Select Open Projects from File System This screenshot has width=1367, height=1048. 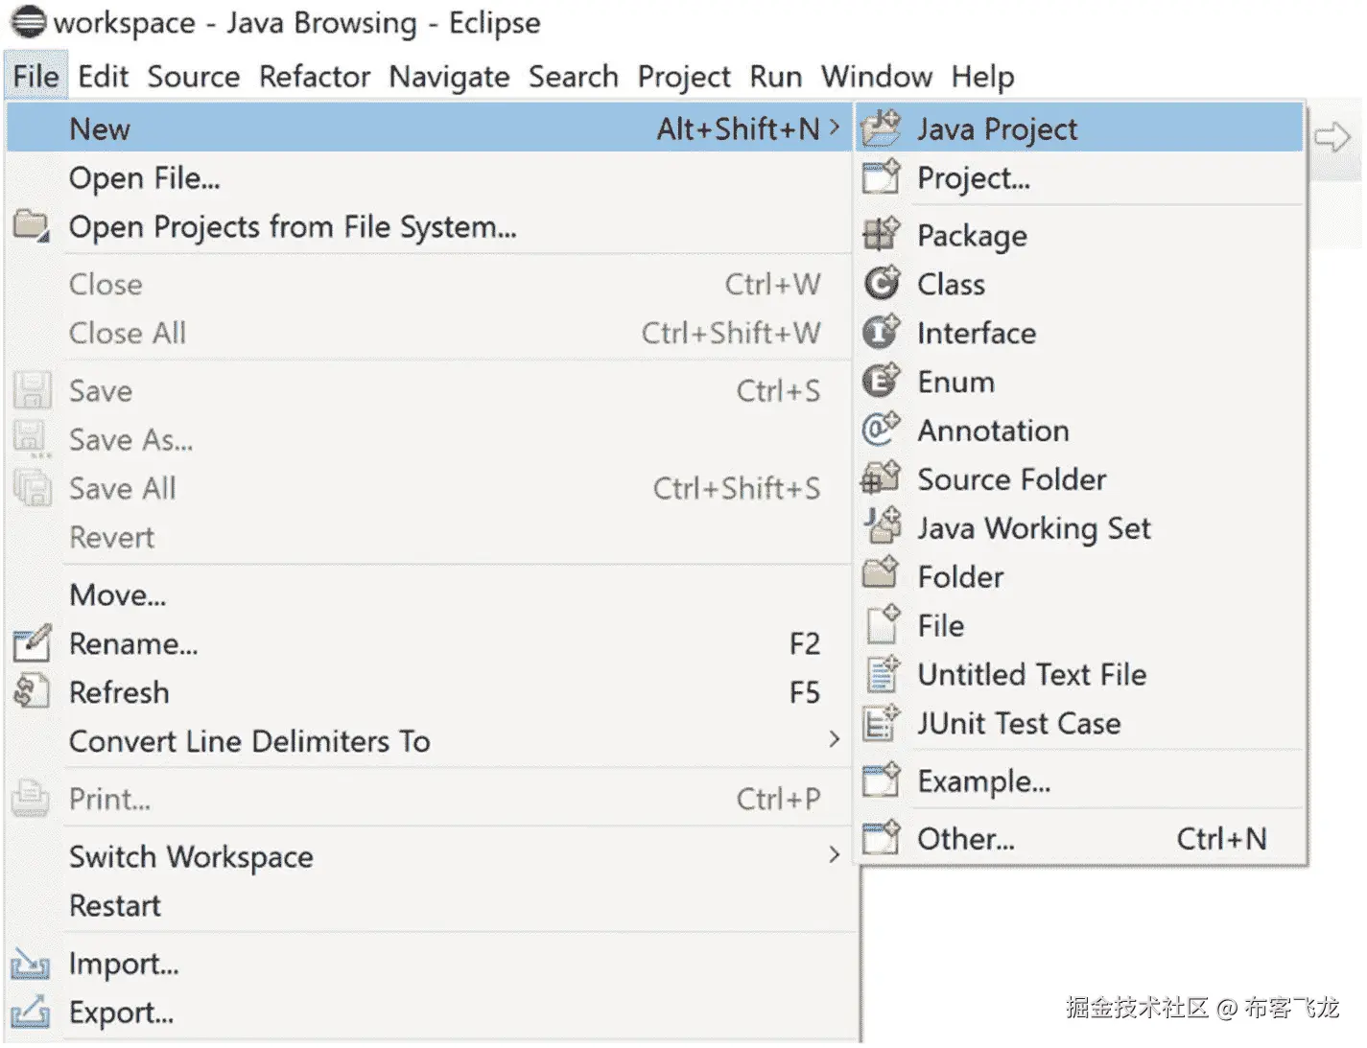[293, 227]
